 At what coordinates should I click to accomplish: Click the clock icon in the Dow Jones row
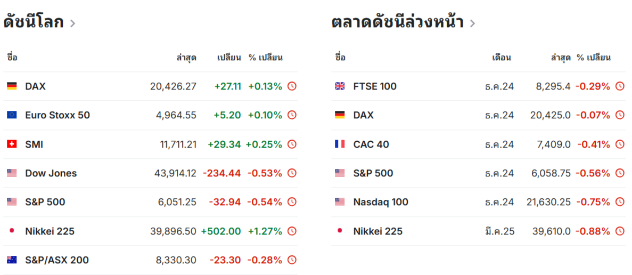coord(292,173)
